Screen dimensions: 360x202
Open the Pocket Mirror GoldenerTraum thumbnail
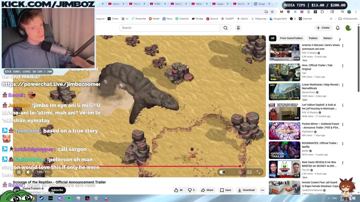pyautogui.click(x=285, y=131)
